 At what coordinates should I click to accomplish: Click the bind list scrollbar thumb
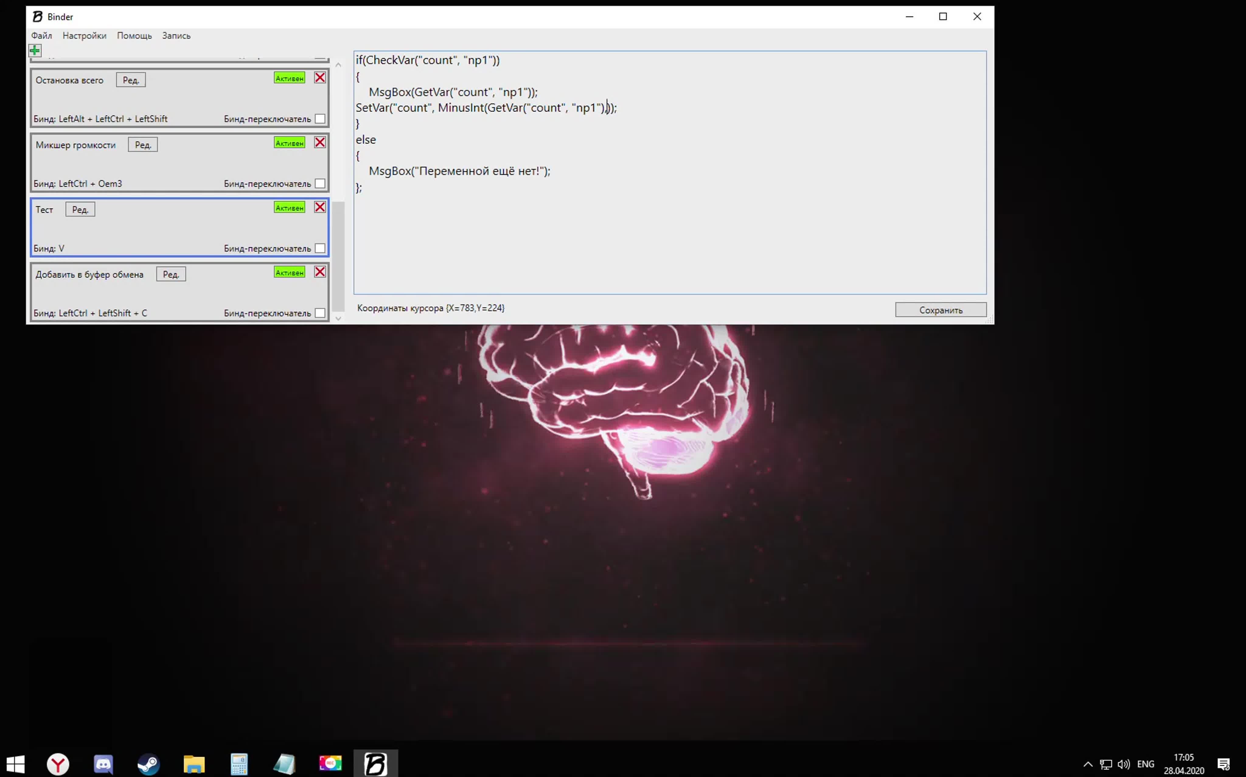pos(338,256)
